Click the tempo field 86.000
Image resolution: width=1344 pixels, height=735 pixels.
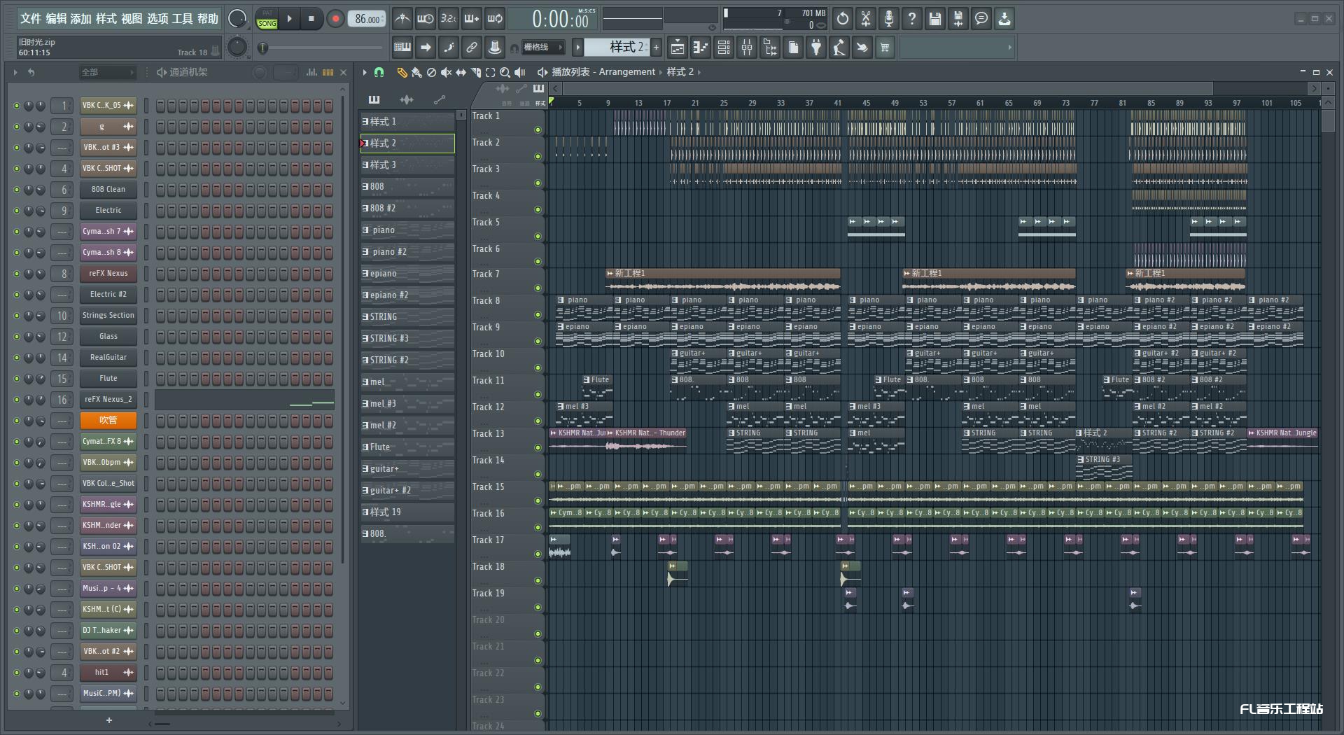click(x=368, y=19)
